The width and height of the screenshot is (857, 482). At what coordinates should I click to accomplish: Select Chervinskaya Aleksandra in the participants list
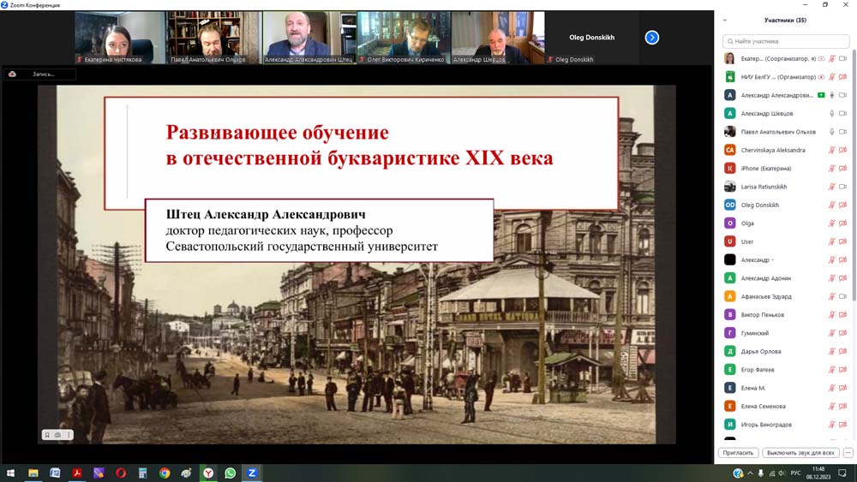(772, 151)
